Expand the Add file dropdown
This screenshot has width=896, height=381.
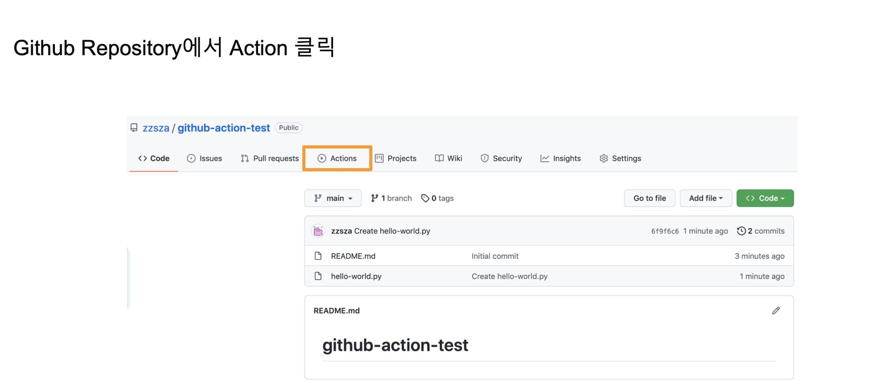[706, 198]
